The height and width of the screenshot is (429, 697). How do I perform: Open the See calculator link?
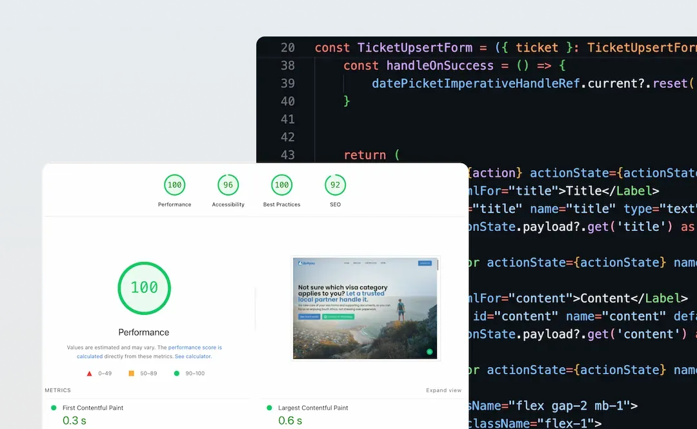pyautogui.click(x=193, y=357)
